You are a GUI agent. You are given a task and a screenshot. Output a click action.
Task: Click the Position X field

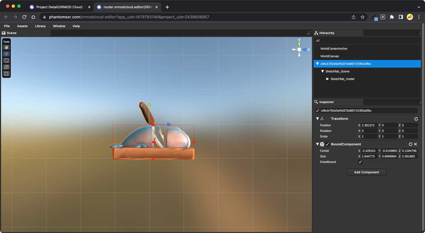click(369, 125)
